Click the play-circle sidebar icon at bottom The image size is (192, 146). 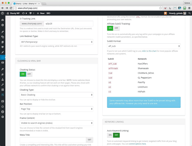pyautogui.click(x=3, y=117)
